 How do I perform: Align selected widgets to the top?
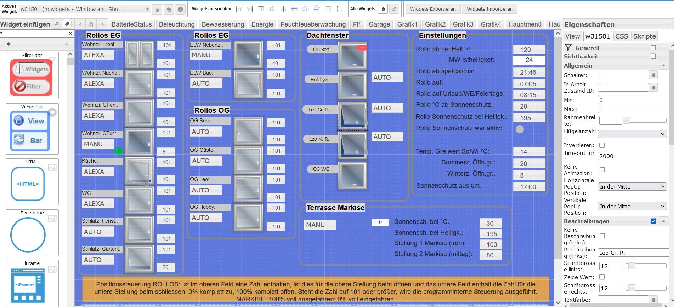click(261, 9)
